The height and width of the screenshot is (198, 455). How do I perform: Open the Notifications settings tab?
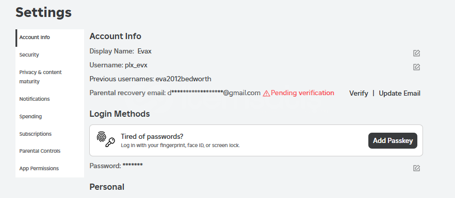pyautogui.click(x=50, y=99)
